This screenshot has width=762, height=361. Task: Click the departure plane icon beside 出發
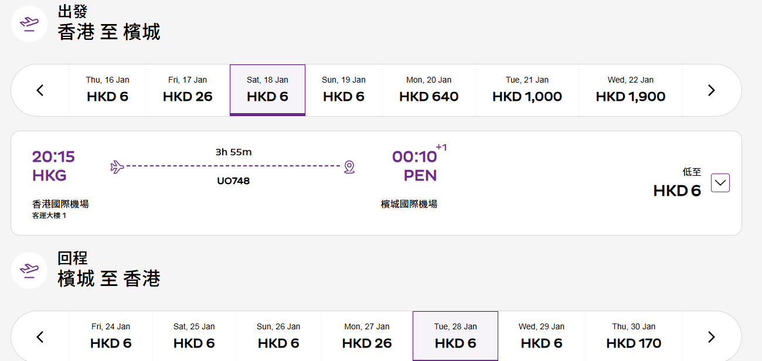coord(29,23)
